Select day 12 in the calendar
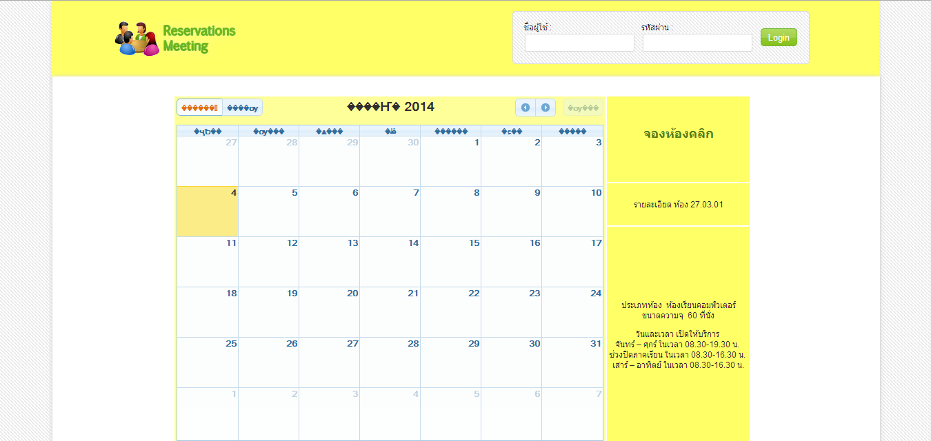 pyautogui.click(x=268, y=262)
